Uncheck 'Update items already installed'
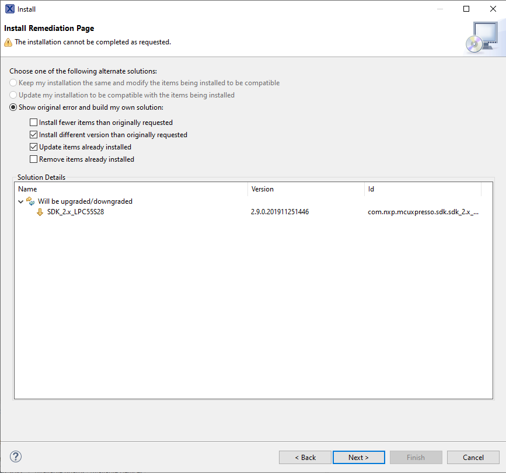 [33, 147]
